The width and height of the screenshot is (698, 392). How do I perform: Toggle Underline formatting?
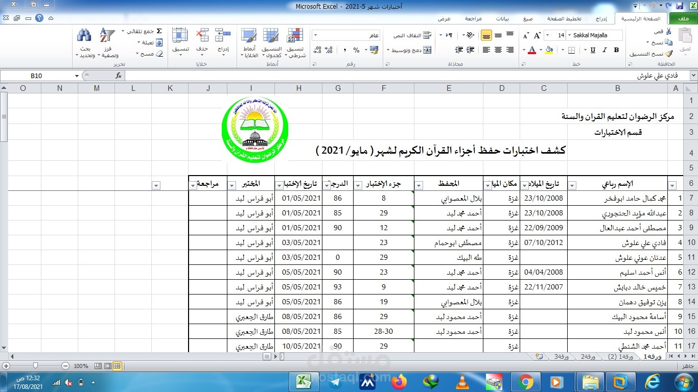point(593,50)
